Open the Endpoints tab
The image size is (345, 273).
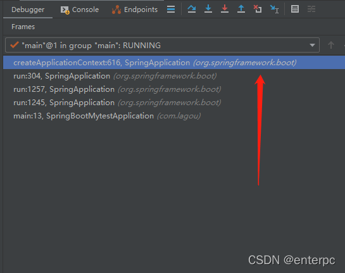[x=135, y=10]
